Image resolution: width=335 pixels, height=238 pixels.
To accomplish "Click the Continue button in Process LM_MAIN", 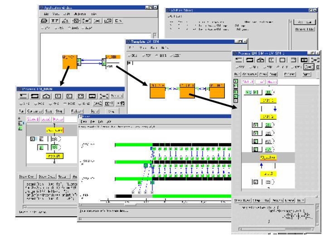I will pyautogui.click(x=35, y=111).
